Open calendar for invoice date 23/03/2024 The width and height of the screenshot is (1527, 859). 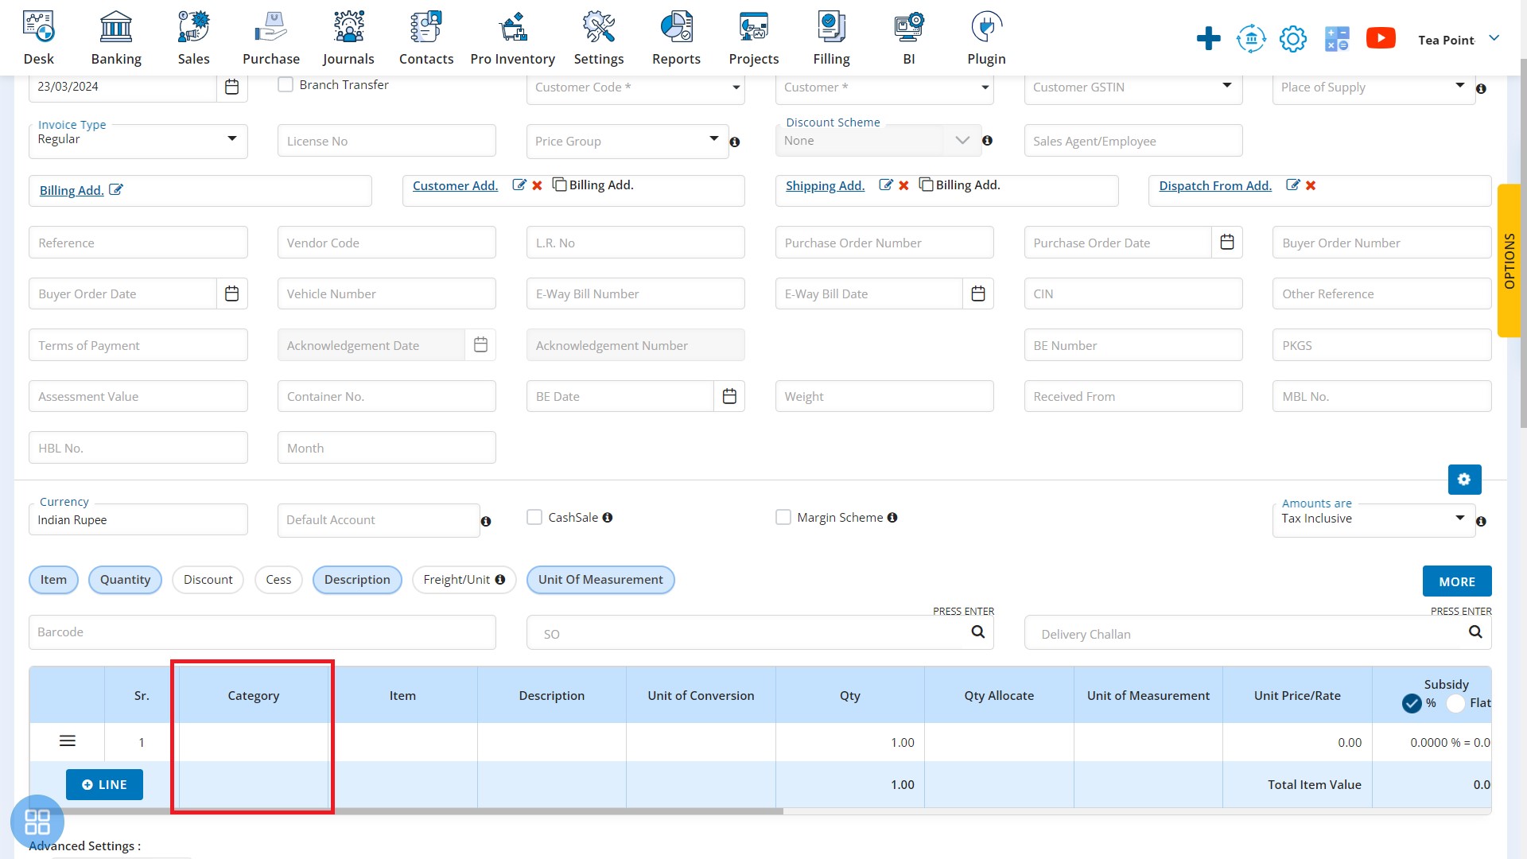231,87
